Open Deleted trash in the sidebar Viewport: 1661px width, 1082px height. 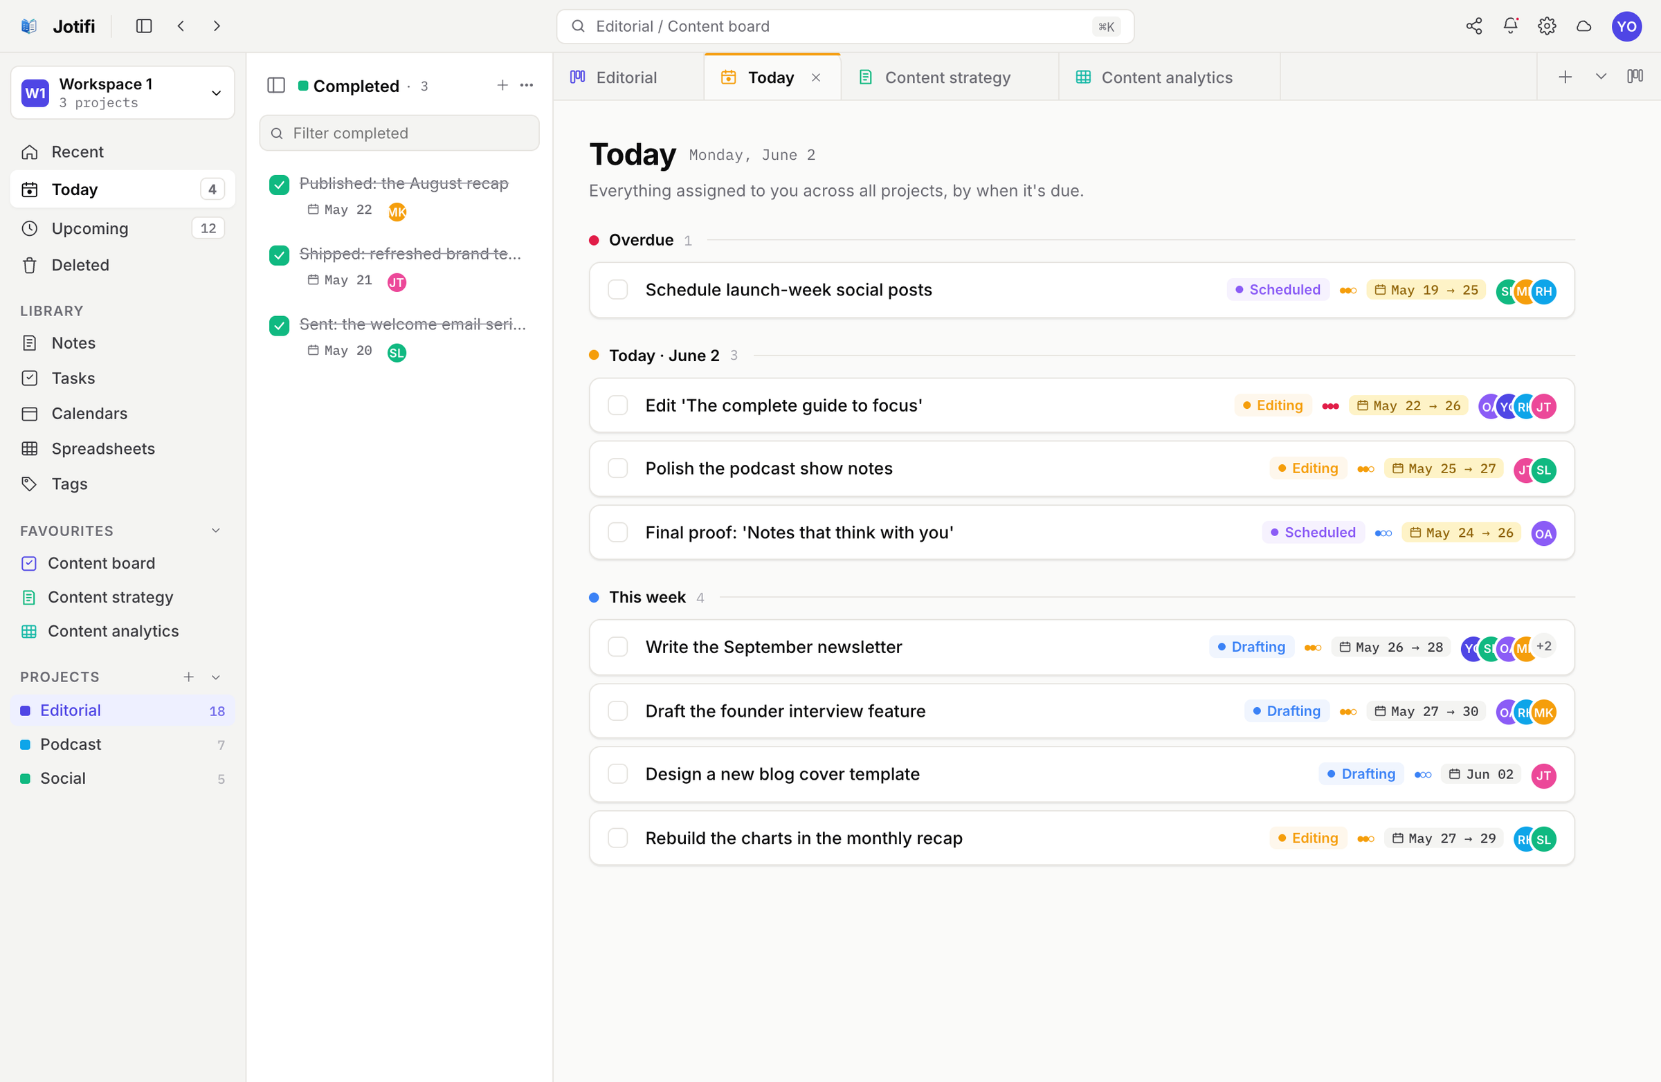tap(122, 264)
